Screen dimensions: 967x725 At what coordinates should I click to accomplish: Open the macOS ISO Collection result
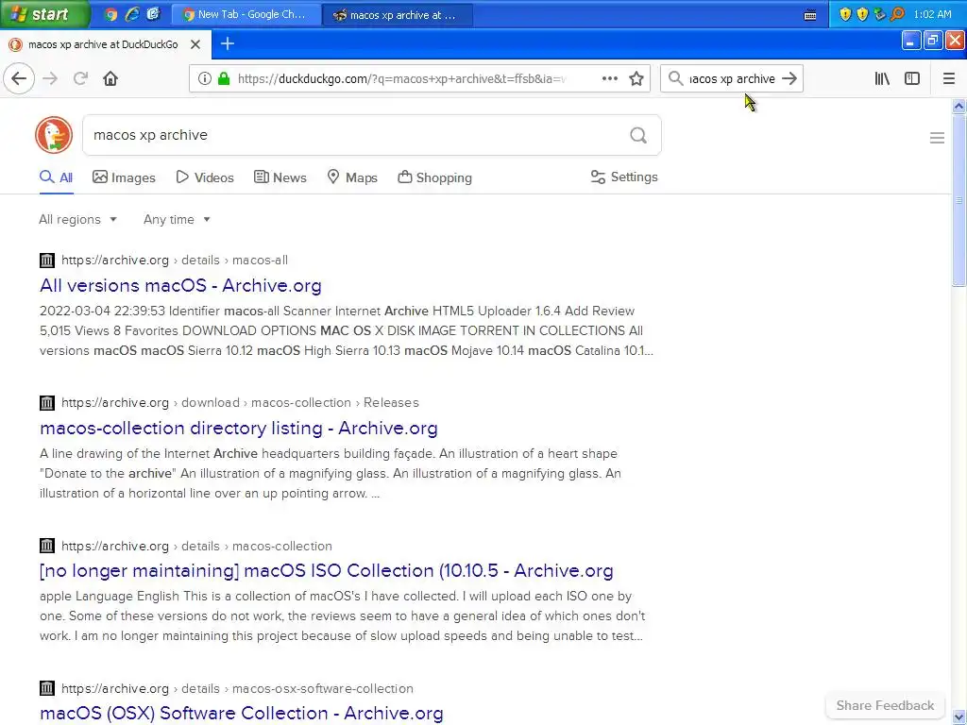pos(326,570)
